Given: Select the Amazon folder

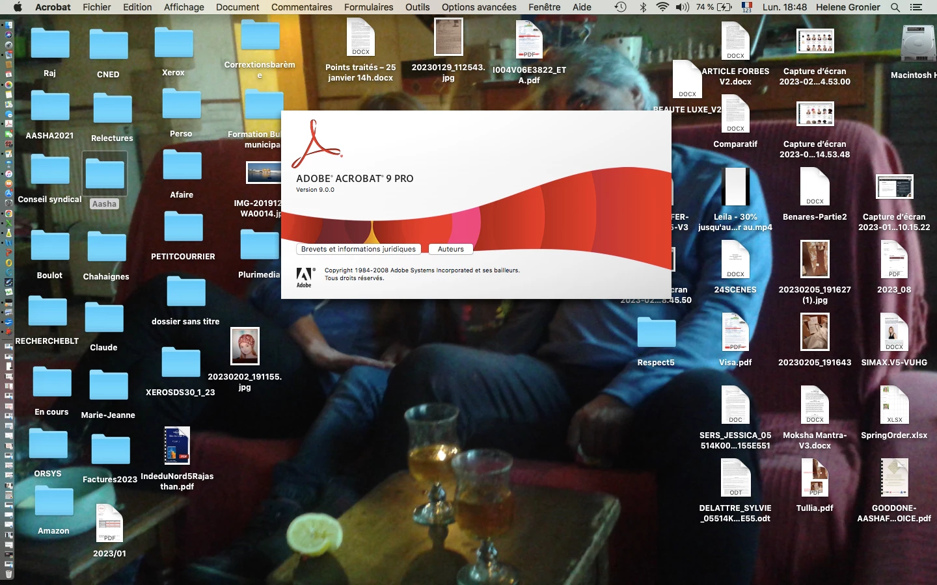Looking at the screenshot, I should [x=54, y=501].
